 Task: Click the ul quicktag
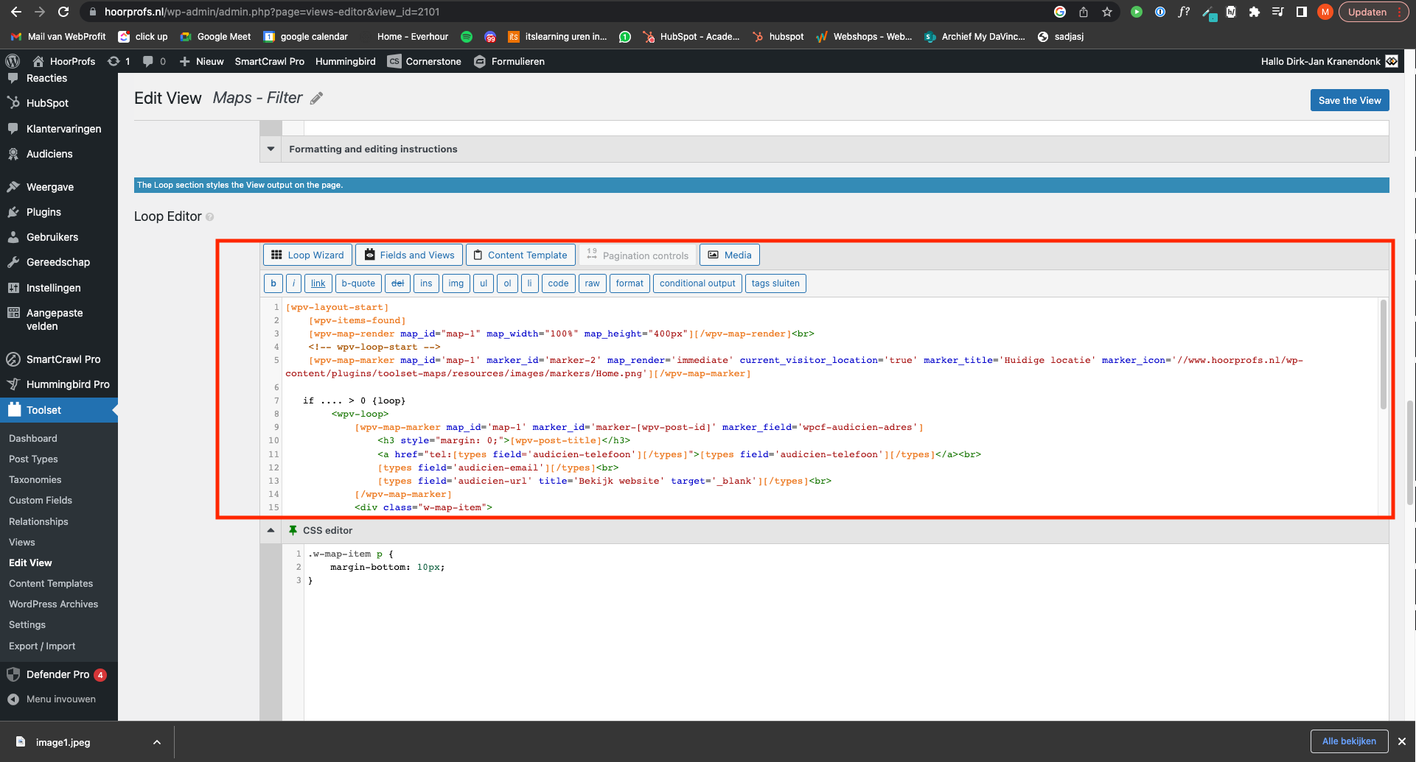(x=484, y=283)
